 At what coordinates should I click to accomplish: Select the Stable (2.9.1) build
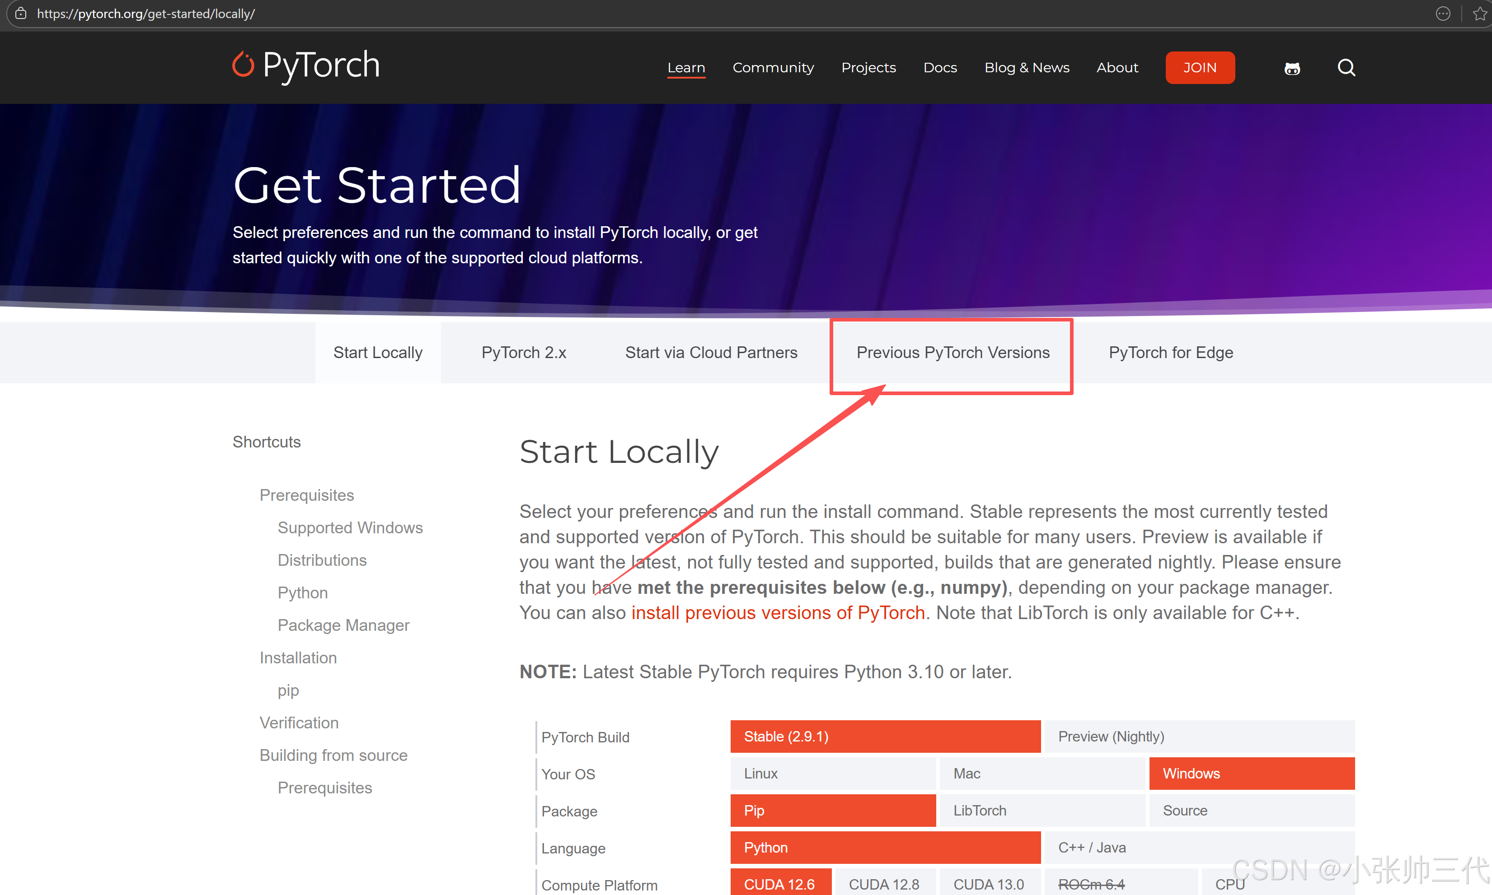tap(885, 737)
